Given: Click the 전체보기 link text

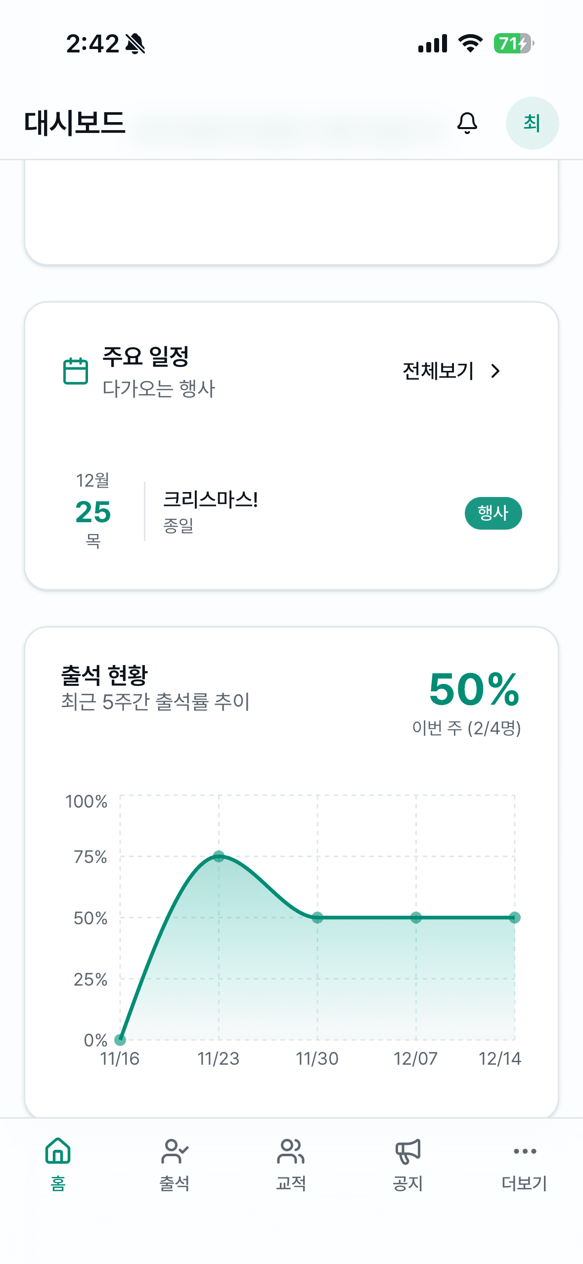Looking at the screenshot, I should click(x=438, y=371).
